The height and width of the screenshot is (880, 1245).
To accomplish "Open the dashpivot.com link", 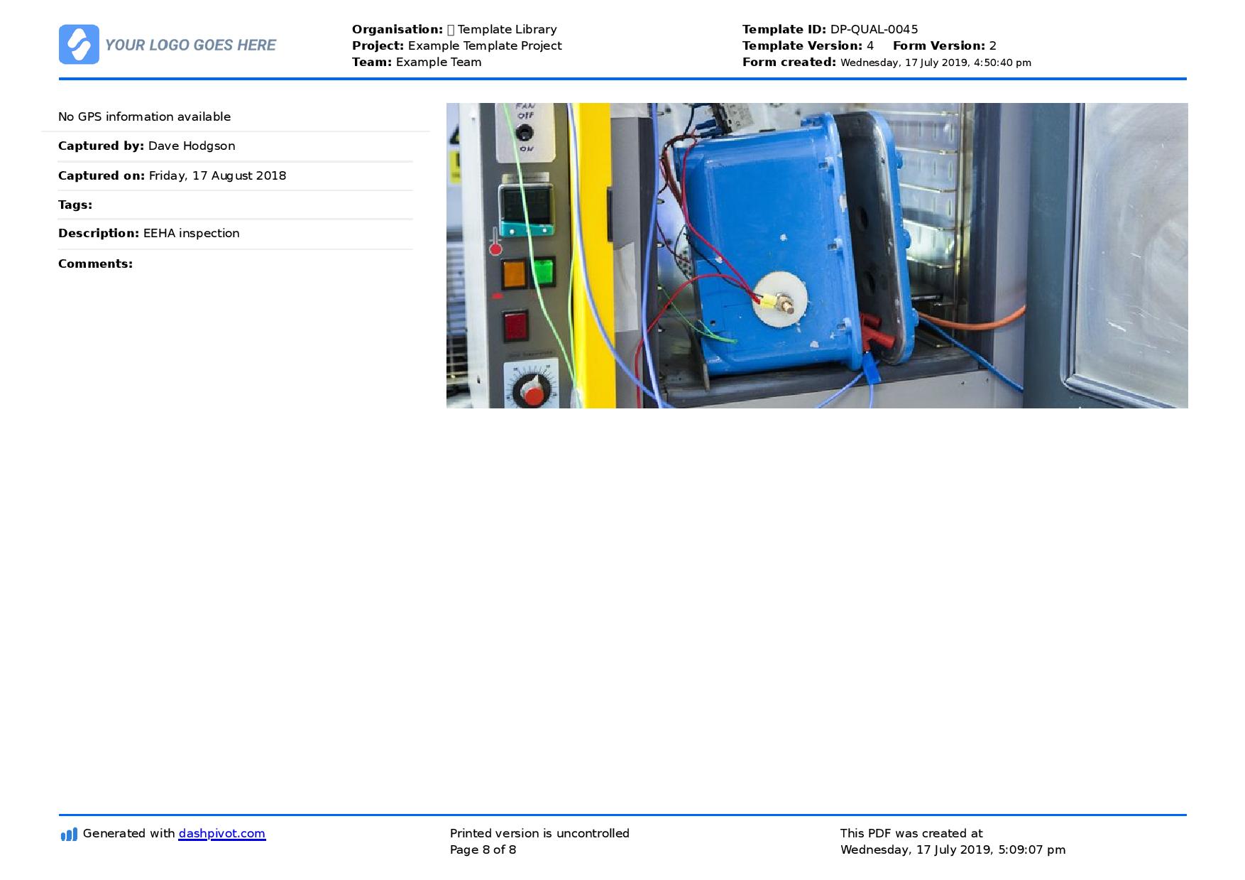I will click(x=222, y=833).
